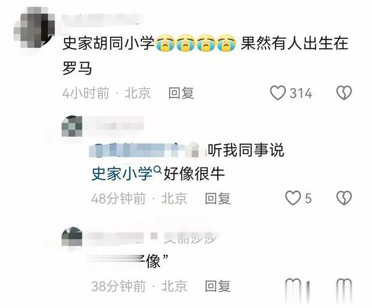
Task: Open avatar of the 48分钟前 replier
Action: point(72,126)
